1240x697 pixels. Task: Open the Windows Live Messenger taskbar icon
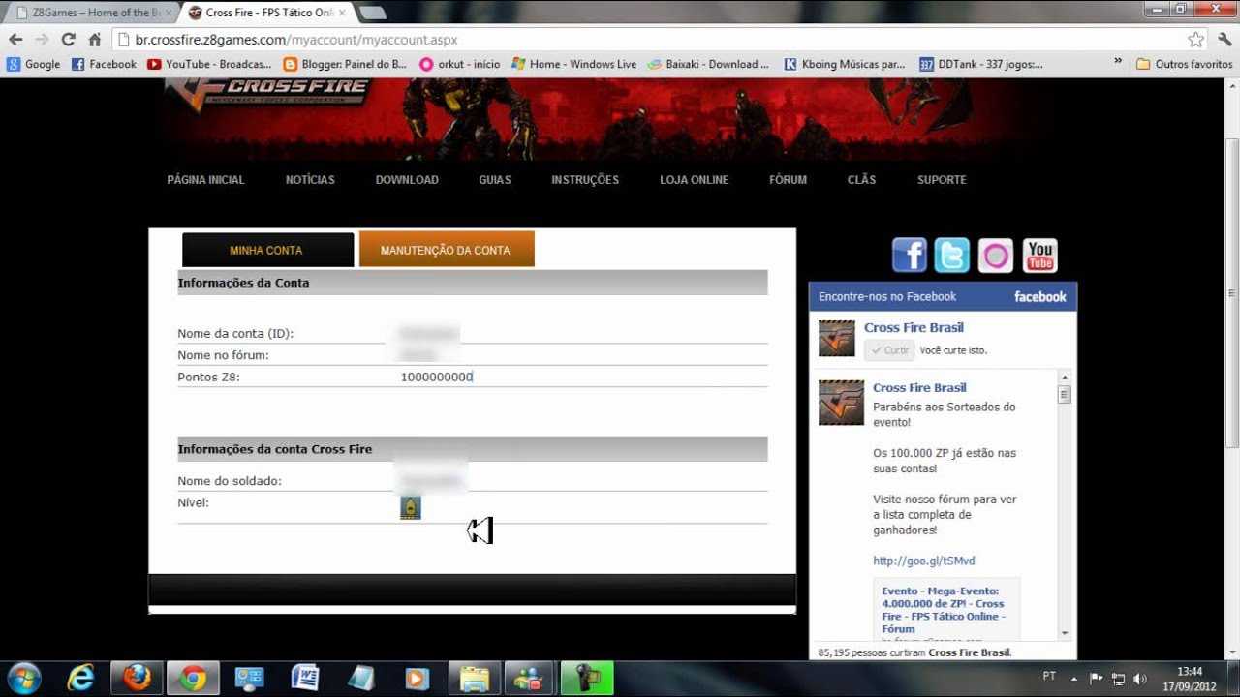coord(529,678)
